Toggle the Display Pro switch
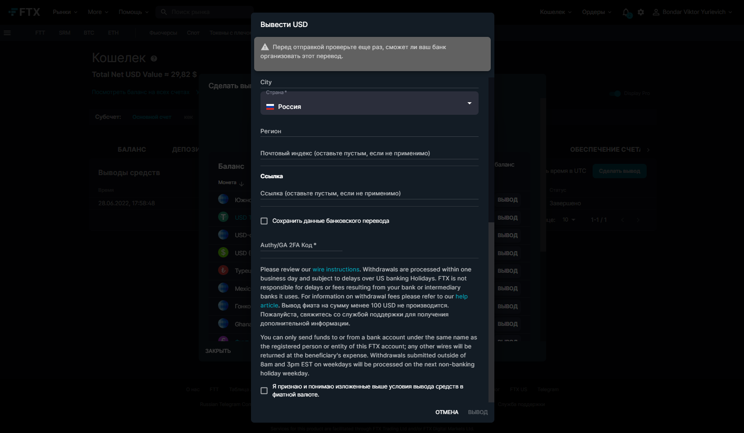Viewport: 744px width, 433px height. click(x=615, y=93)
